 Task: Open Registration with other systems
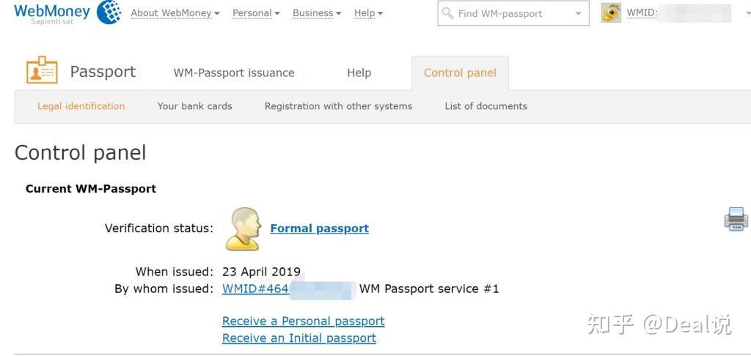[x=338, y=106]
